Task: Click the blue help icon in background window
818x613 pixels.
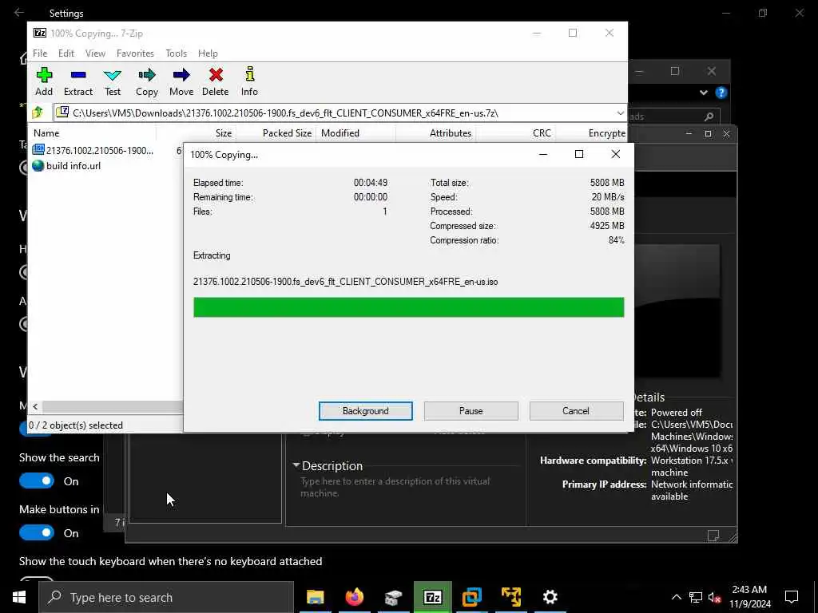Action: point(721,93)
